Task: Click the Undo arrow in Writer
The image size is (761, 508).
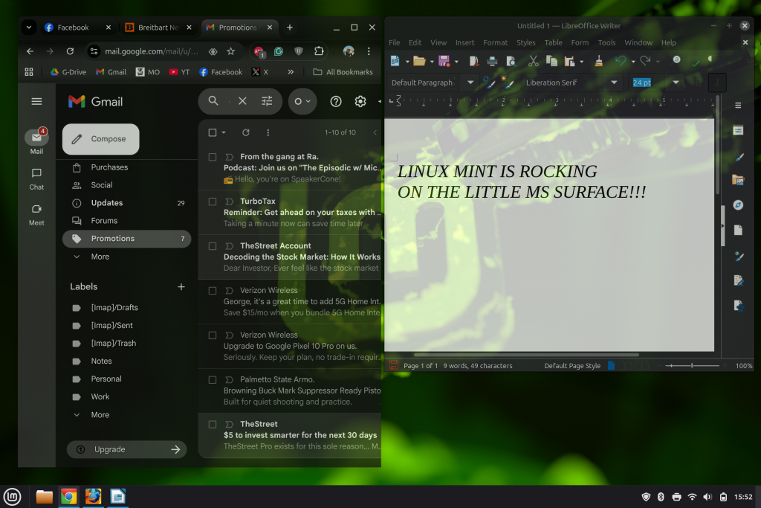Action: [x=620, y=61]
